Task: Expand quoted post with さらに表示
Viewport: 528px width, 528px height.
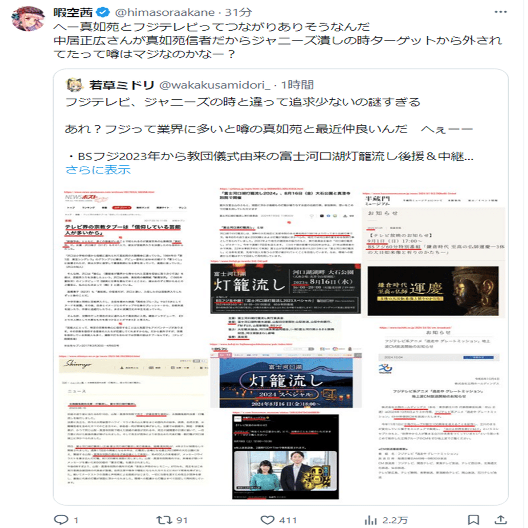Action: coord(98,170)
